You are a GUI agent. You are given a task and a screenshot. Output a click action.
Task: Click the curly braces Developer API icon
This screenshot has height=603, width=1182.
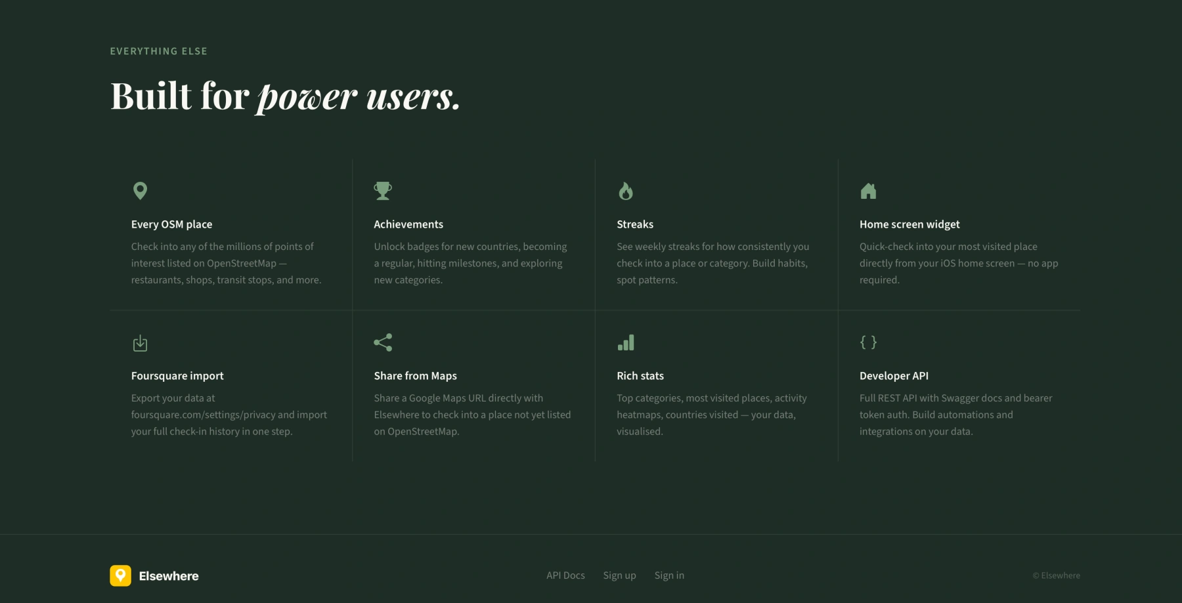click(868, 343)
